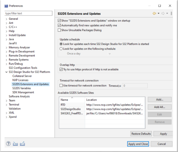The image size is (178, 152).
Task: Open the back history dropdown arrow
Action: pos(159,13)
